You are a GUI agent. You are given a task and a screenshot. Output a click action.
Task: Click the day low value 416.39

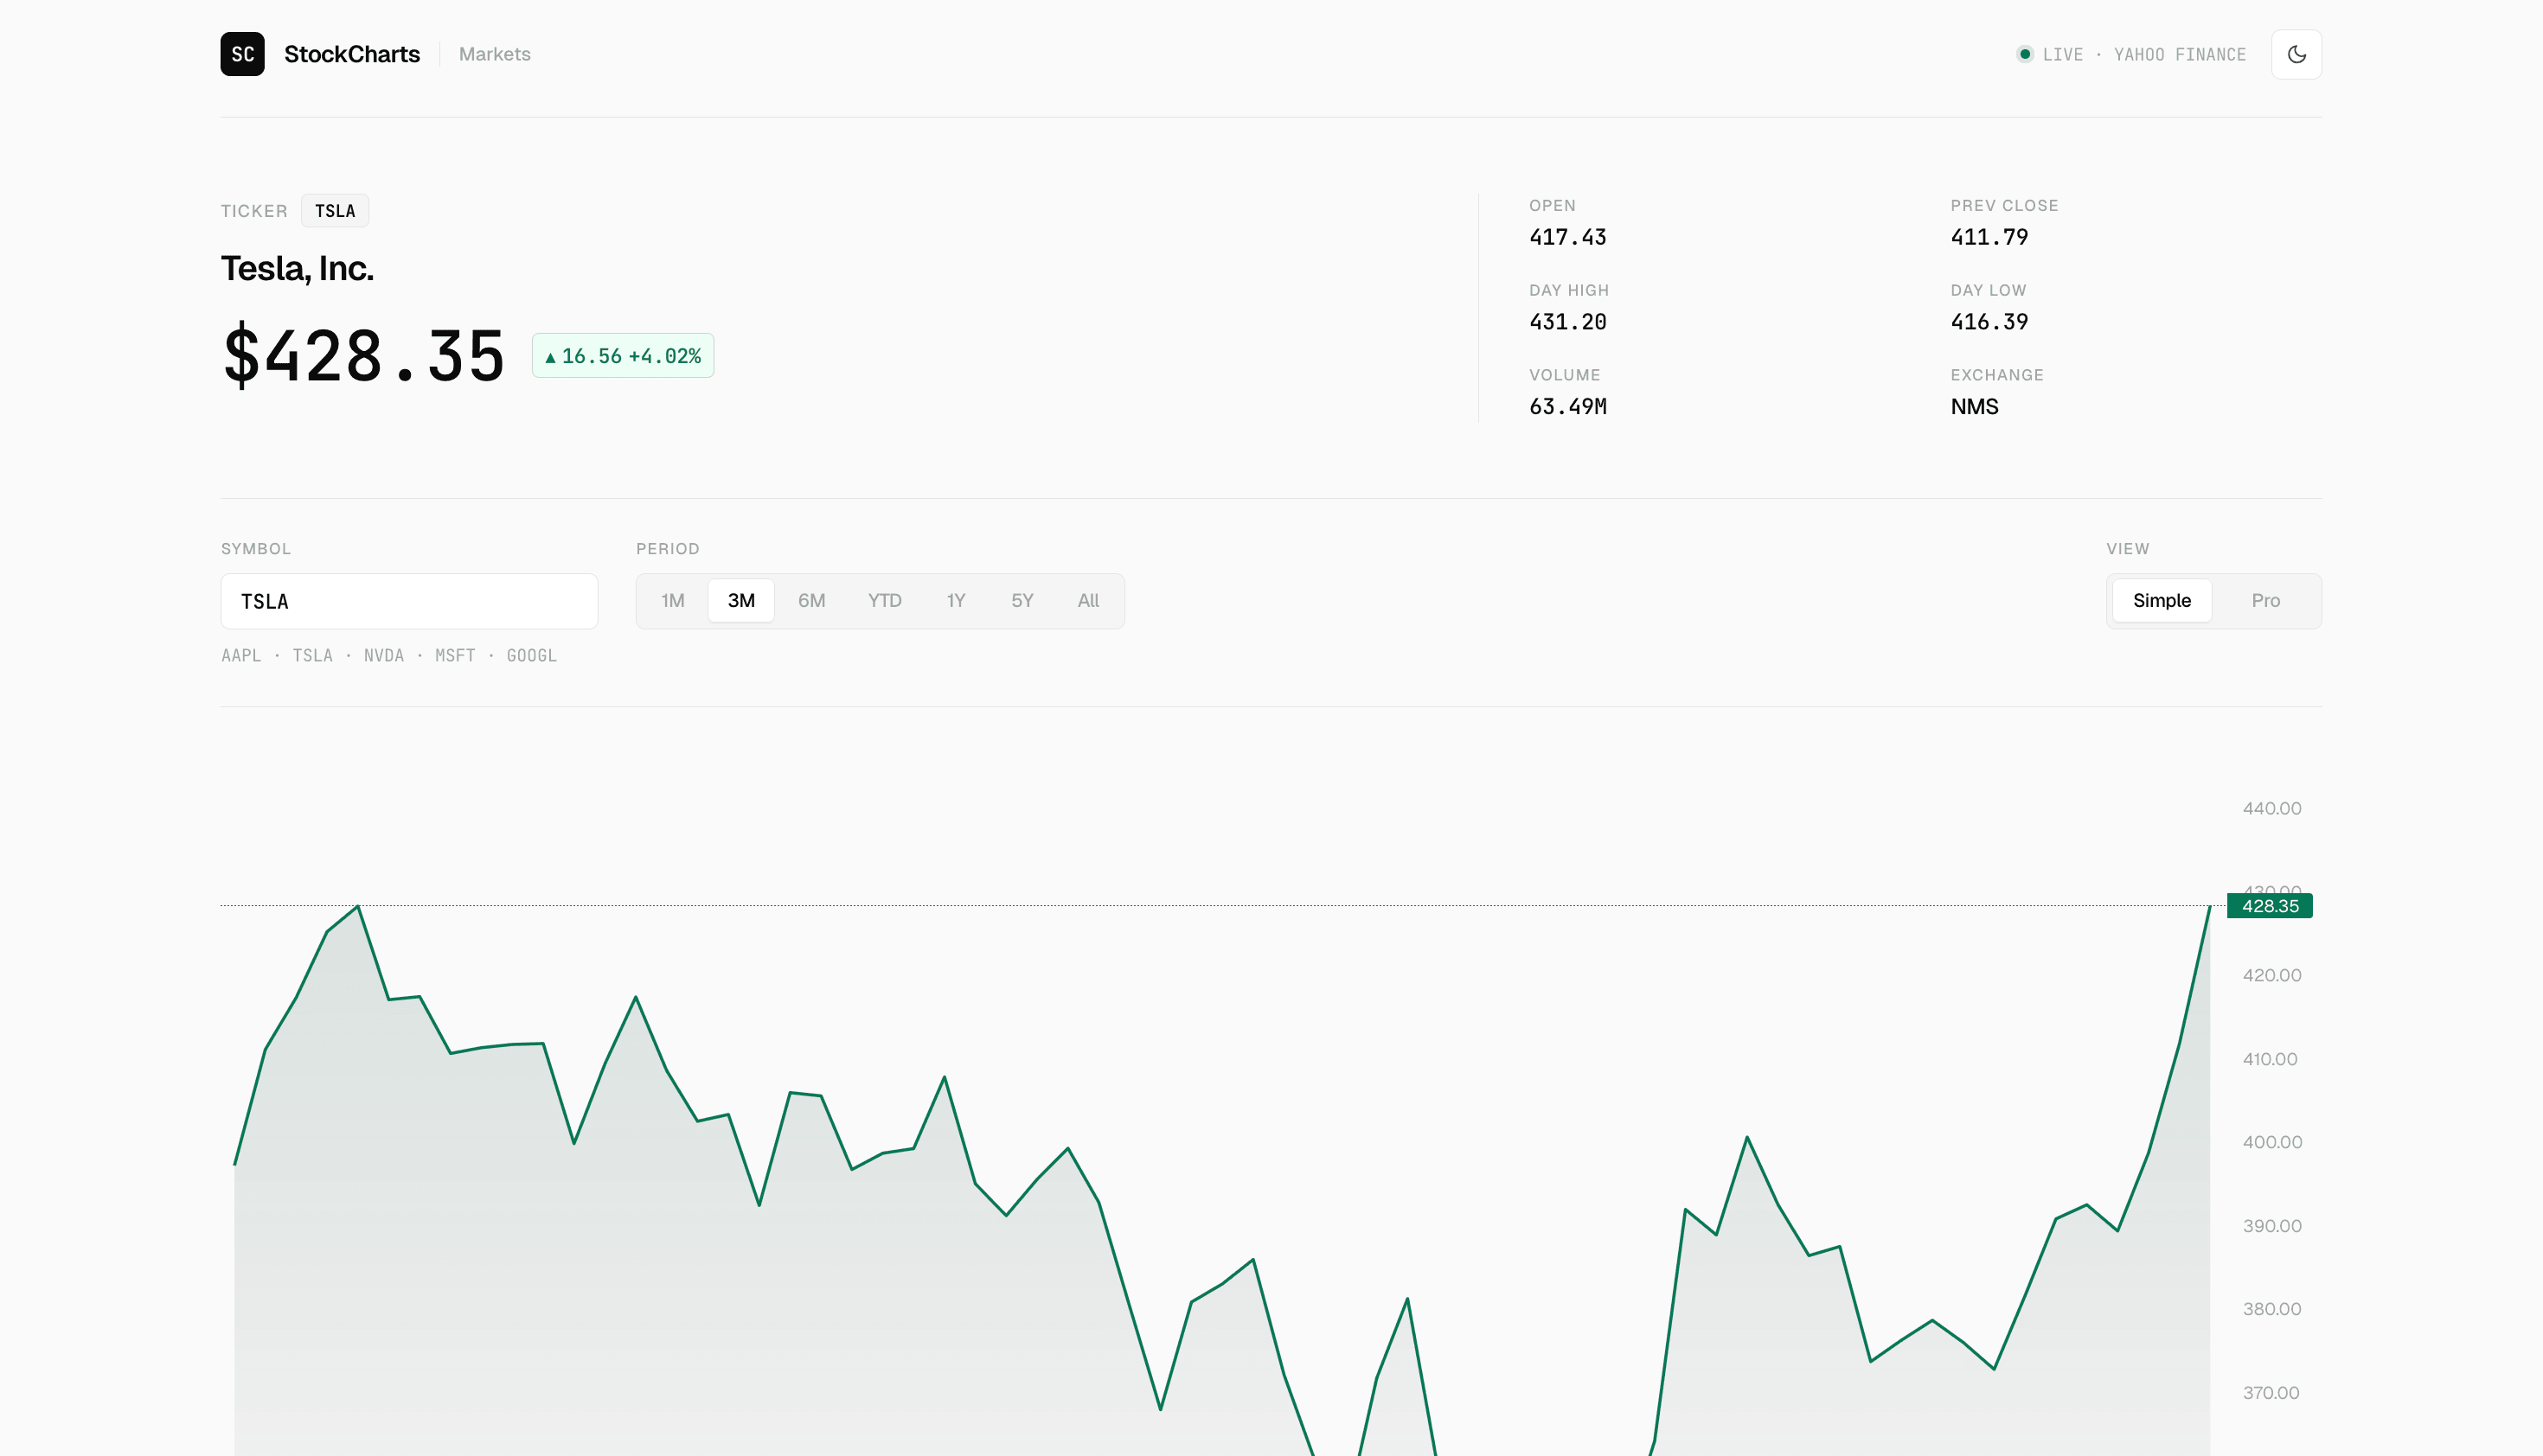coord(1989,322)
